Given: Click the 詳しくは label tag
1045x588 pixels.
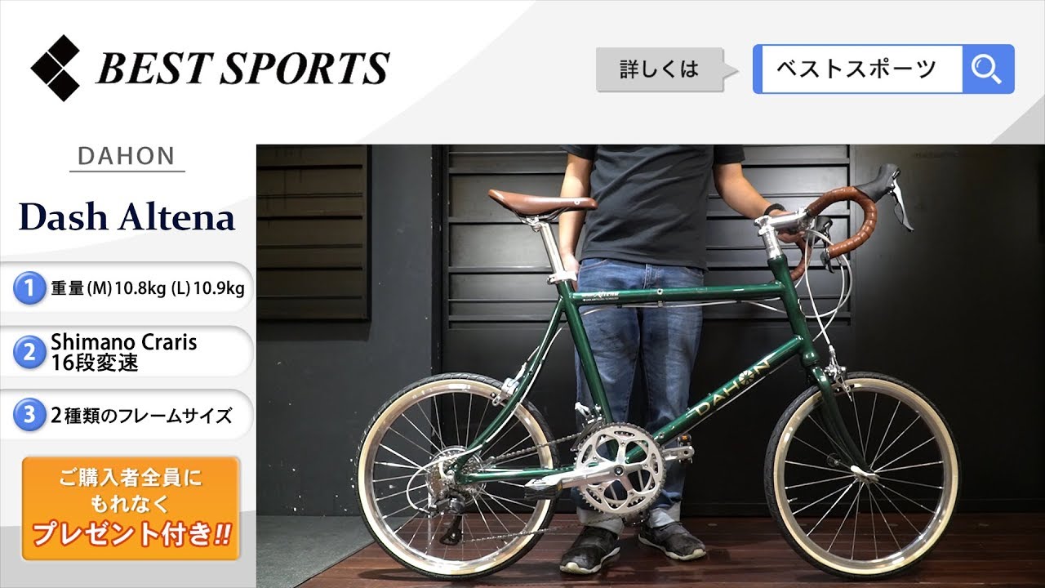Looking at the screenshot, I should point(660,69).
